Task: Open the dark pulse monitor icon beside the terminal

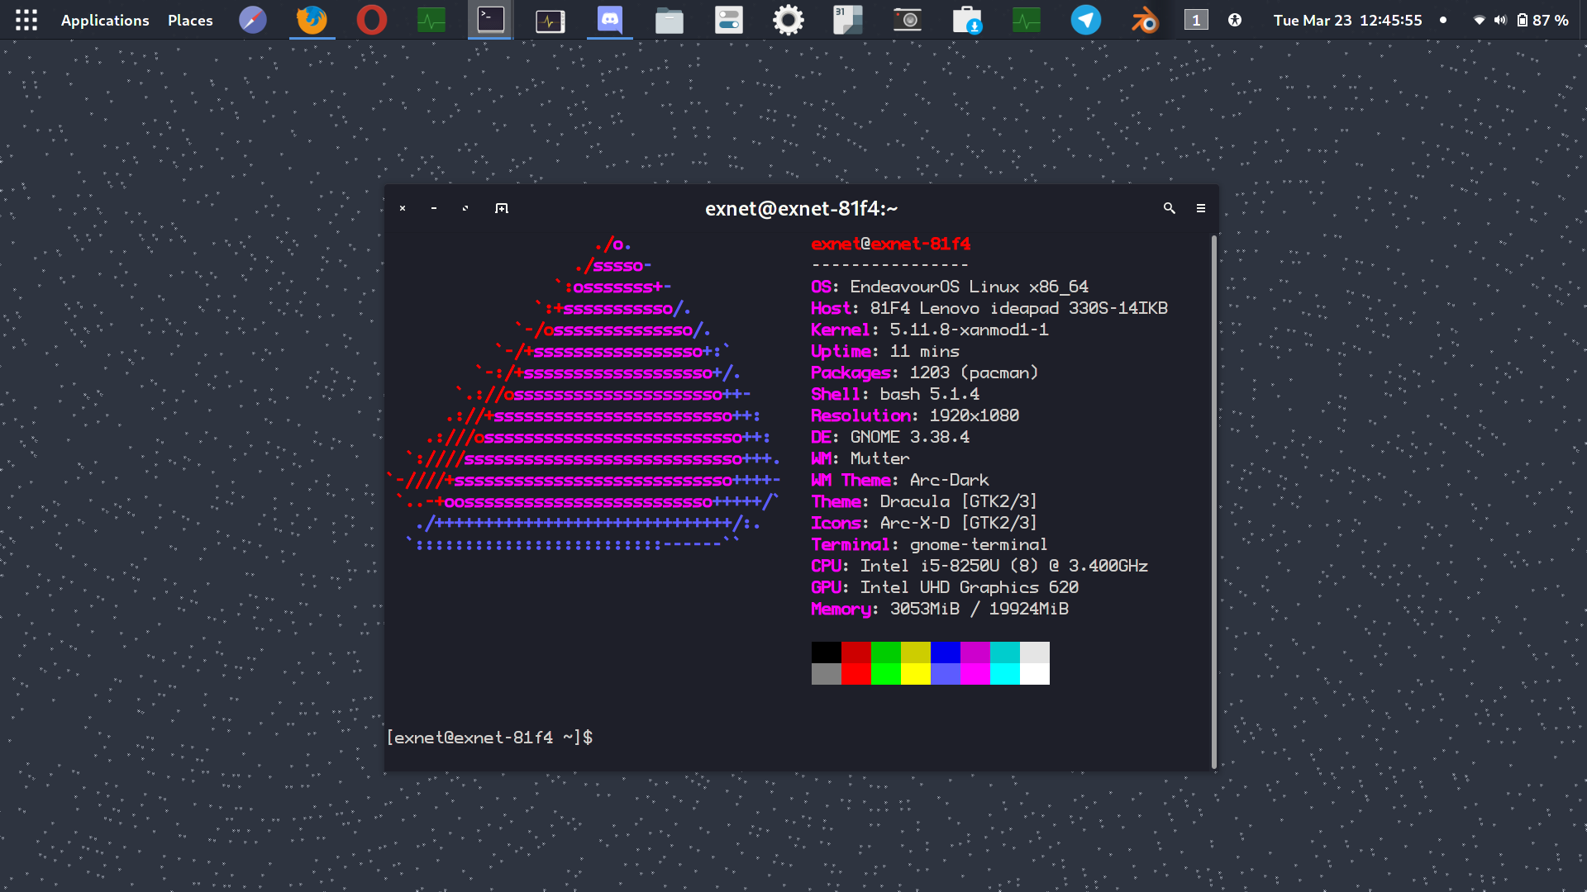Action: (550, 20)
